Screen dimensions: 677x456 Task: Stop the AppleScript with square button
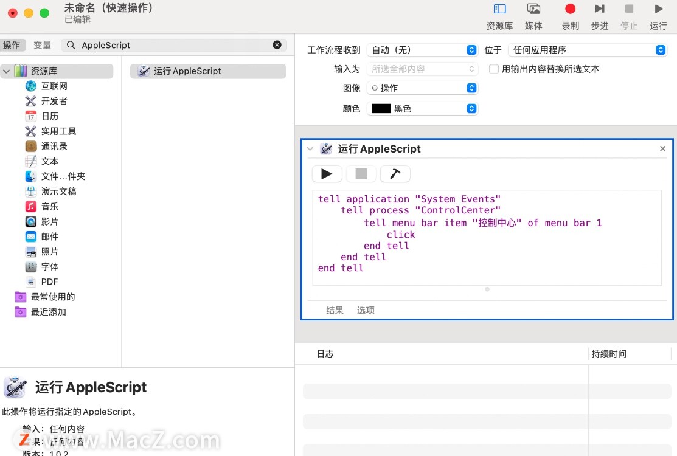(361, 174)
